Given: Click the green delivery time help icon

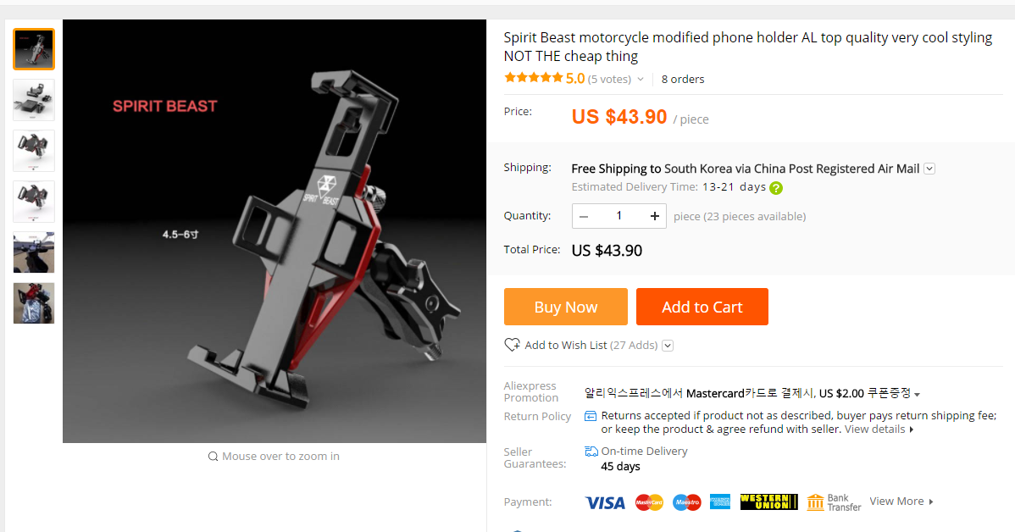Looking at the screenshot, I should tap(776, 188).
